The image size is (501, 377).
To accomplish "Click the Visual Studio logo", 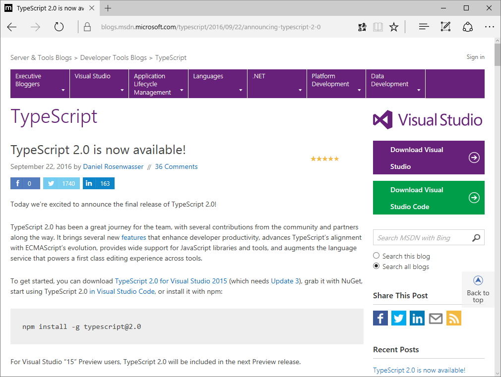I will [428, 120].
